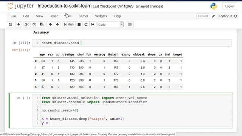Click the Python 3 kernel name

point(225,16)
